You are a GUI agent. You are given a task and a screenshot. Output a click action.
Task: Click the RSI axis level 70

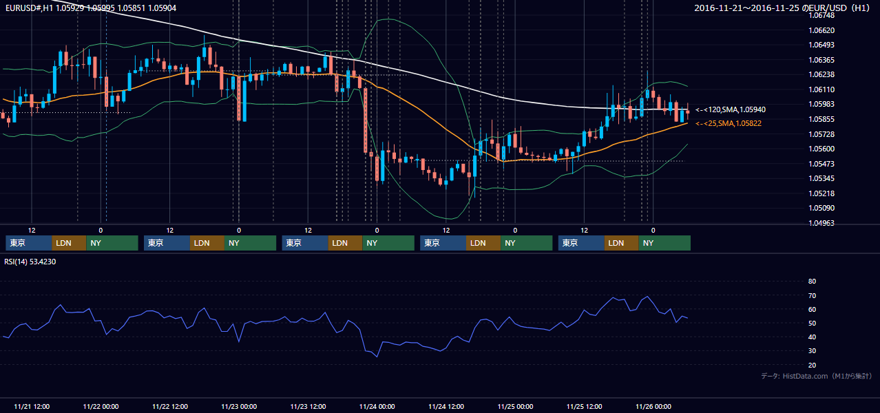(812, 295)
